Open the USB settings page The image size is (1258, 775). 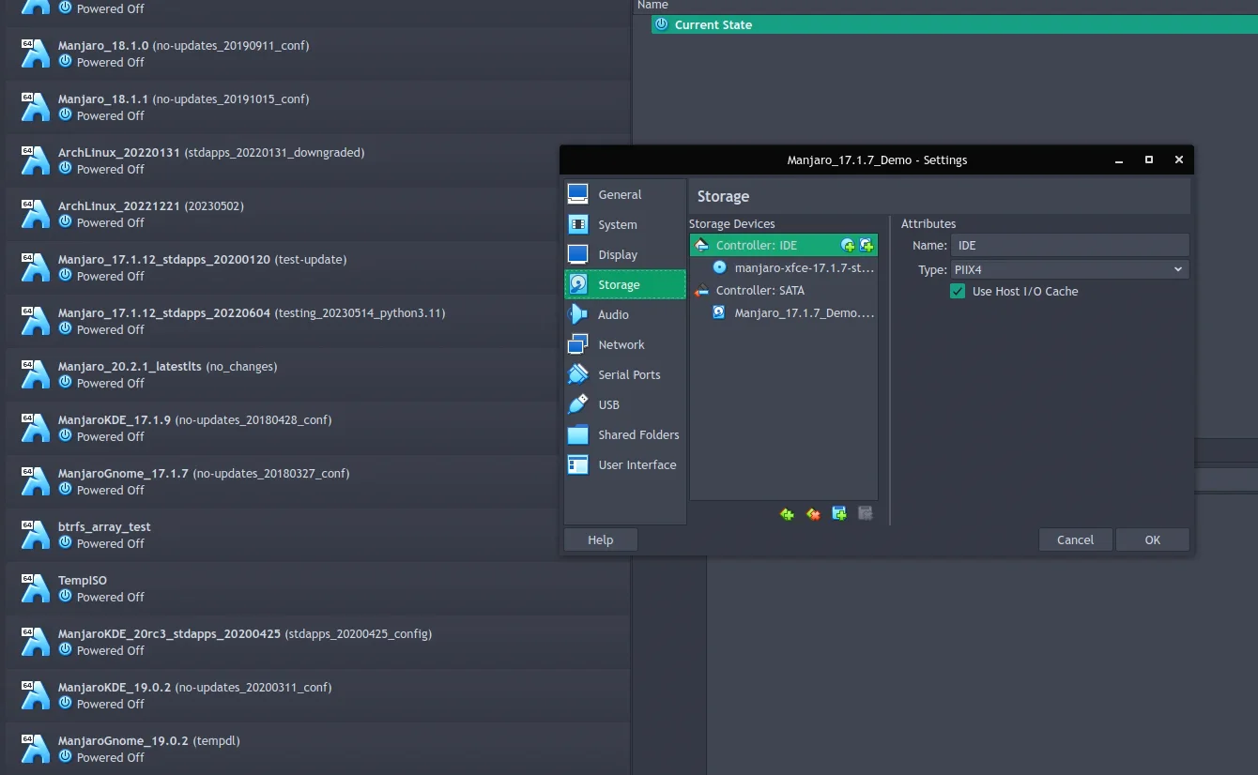click(608, 405)
